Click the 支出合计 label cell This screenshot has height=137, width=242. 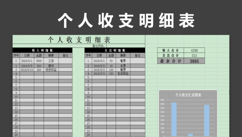tap(171, 55)
